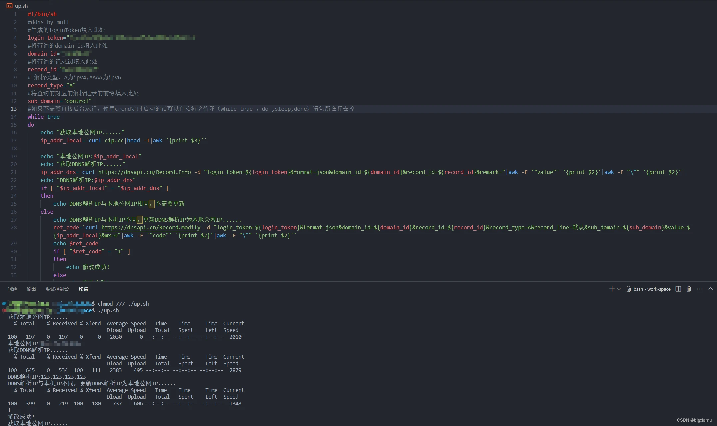Click '#ddns by mnll' comment
Image resolution: width=717 pixels, height=426 pixels.
point(48,22)
